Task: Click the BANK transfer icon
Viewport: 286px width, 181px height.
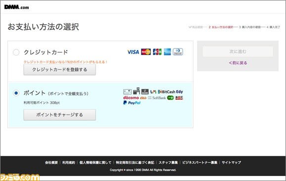Action: point(145,91)
